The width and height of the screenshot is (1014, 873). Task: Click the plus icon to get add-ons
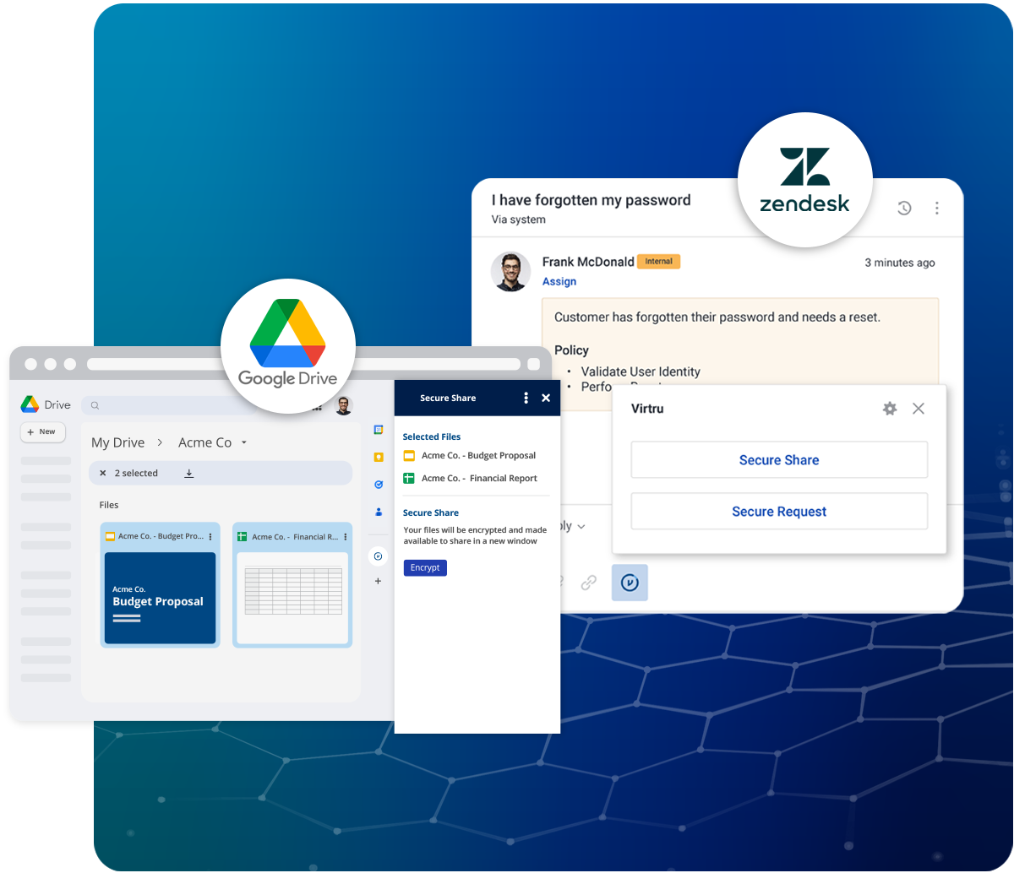coord(378,581)
